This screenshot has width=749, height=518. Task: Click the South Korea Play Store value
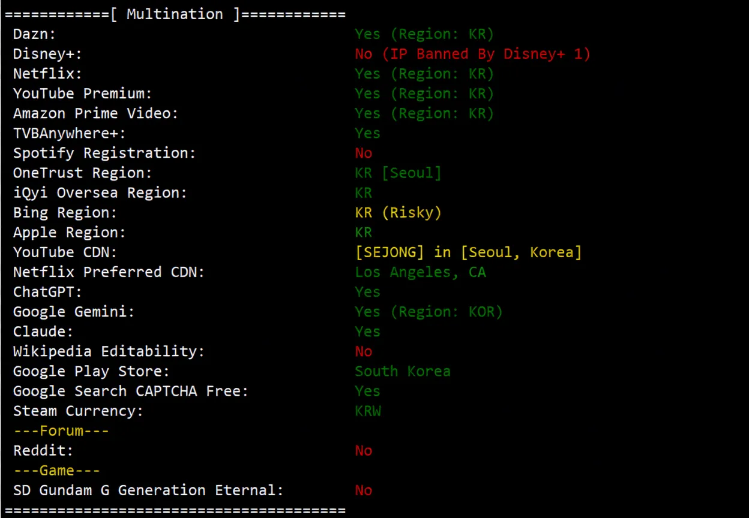(403, 371)
